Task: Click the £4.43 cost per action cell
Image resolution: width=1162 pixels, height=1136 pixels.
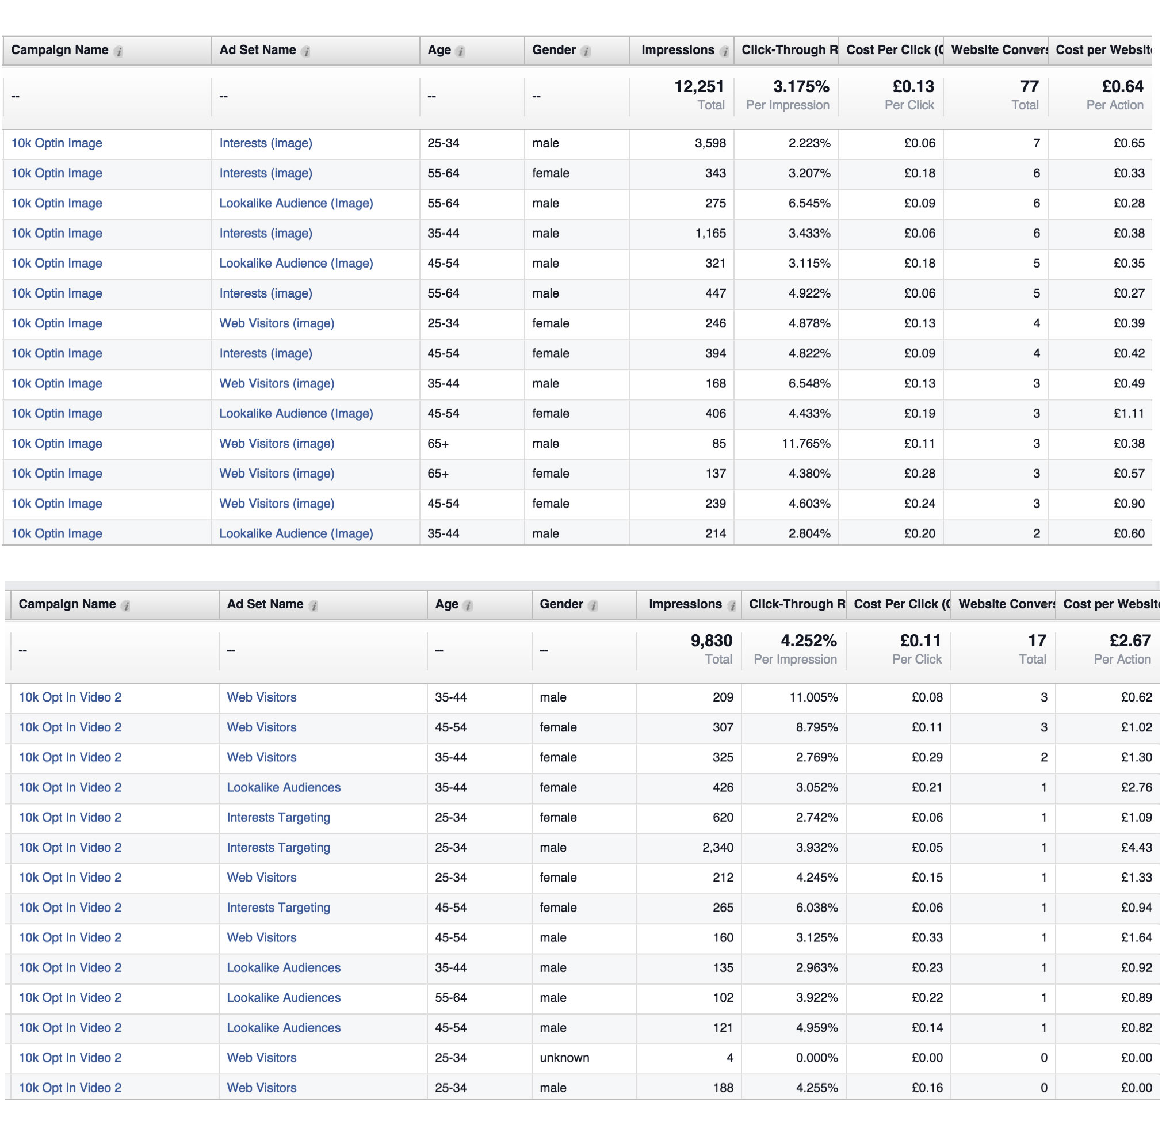Action: (x=1136, y=847)
